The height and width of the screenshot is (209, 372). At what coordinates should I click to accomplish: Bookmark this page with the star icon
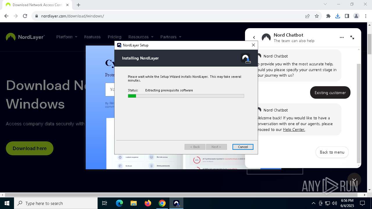[317, 16]
